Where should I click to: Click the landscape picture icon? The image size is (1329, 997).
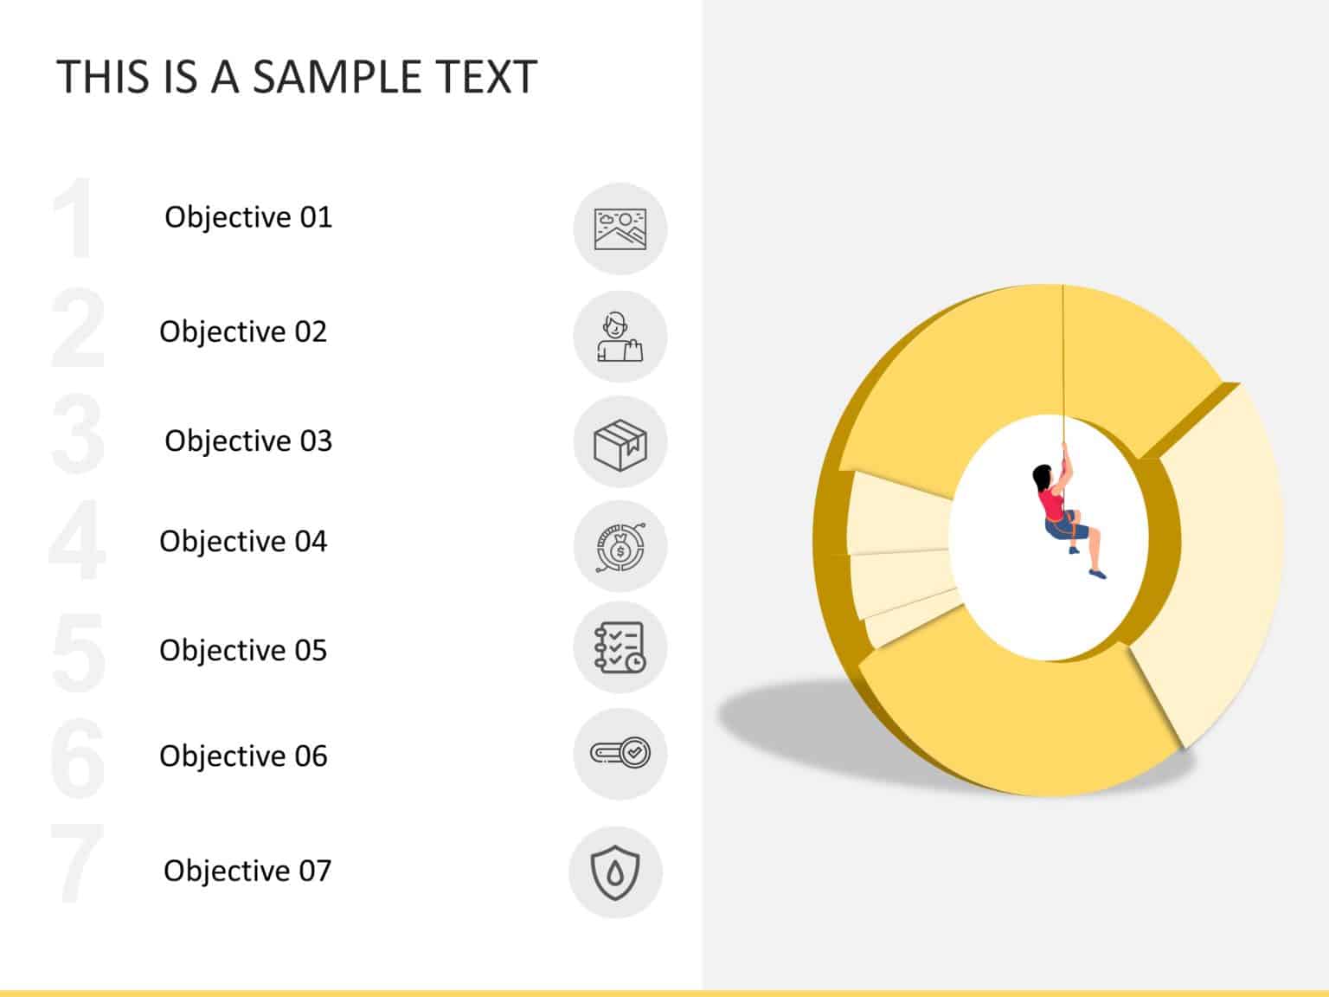point(620,229)
